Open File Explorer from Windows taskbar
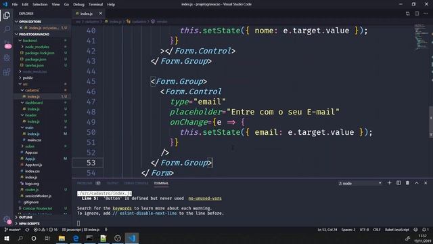This screenshot has height=244, width=433. [62, 238]
